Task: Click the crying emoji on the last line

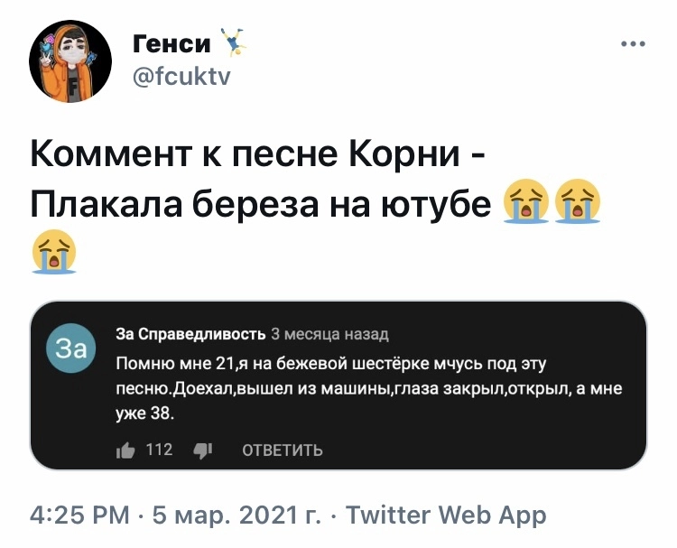Action: [53, 251]
